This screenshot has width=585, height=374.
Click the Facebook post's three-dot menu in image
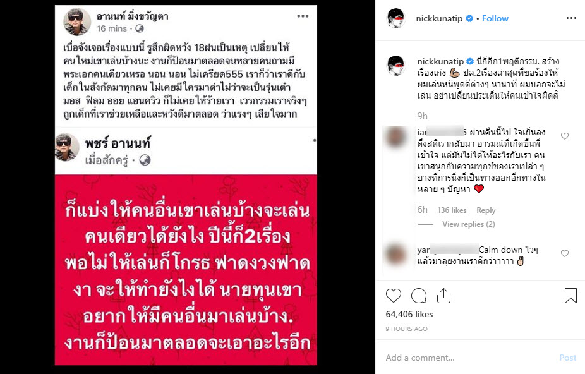click(x=303, y=16)
